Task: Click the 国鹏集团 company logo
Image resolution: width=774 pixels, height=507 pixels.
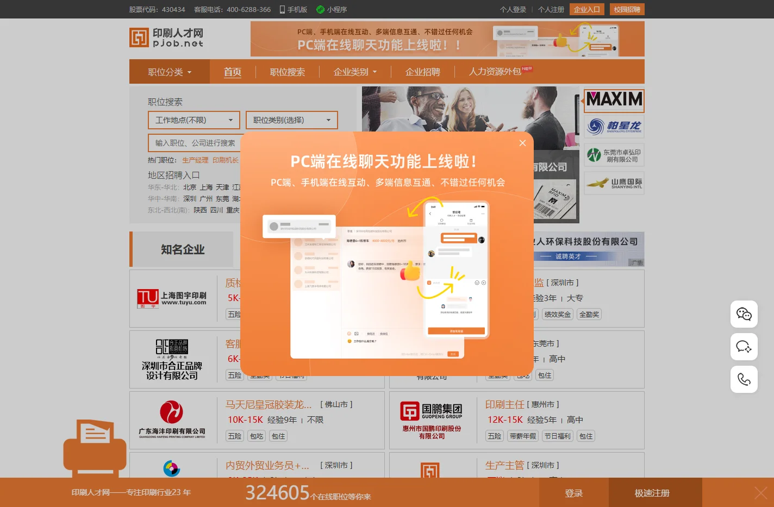Action: pyautogui.click(x=432, y=420)
